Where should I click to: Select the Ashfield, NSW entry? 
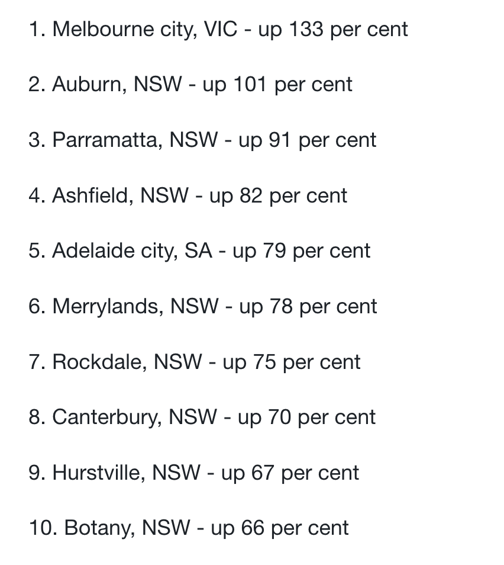188,196
